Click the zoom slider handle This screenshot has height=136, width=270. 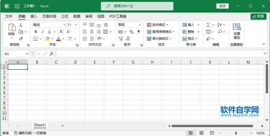point(236,133)
